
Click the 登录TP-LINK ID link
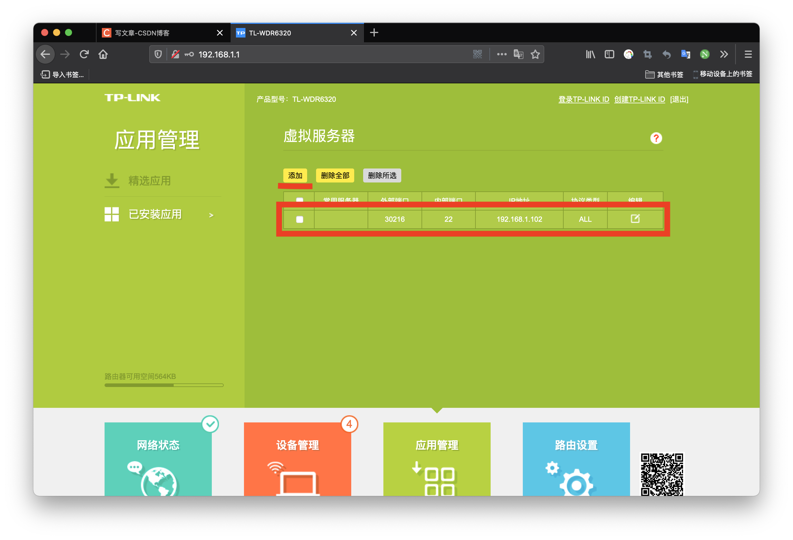pyautogui.click(x=583, y=99)
